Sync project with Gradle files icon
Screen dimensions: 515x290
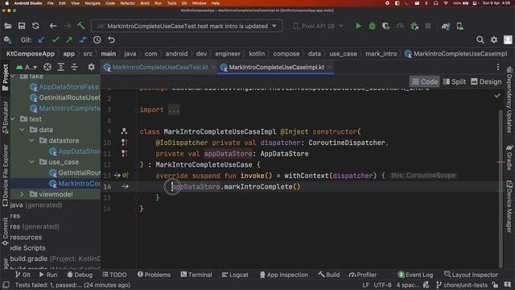[x=446, y=26]
